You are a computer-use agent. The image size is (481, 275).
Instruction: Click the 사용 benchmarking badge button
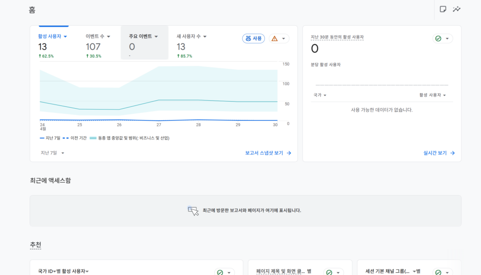[253, 38]
